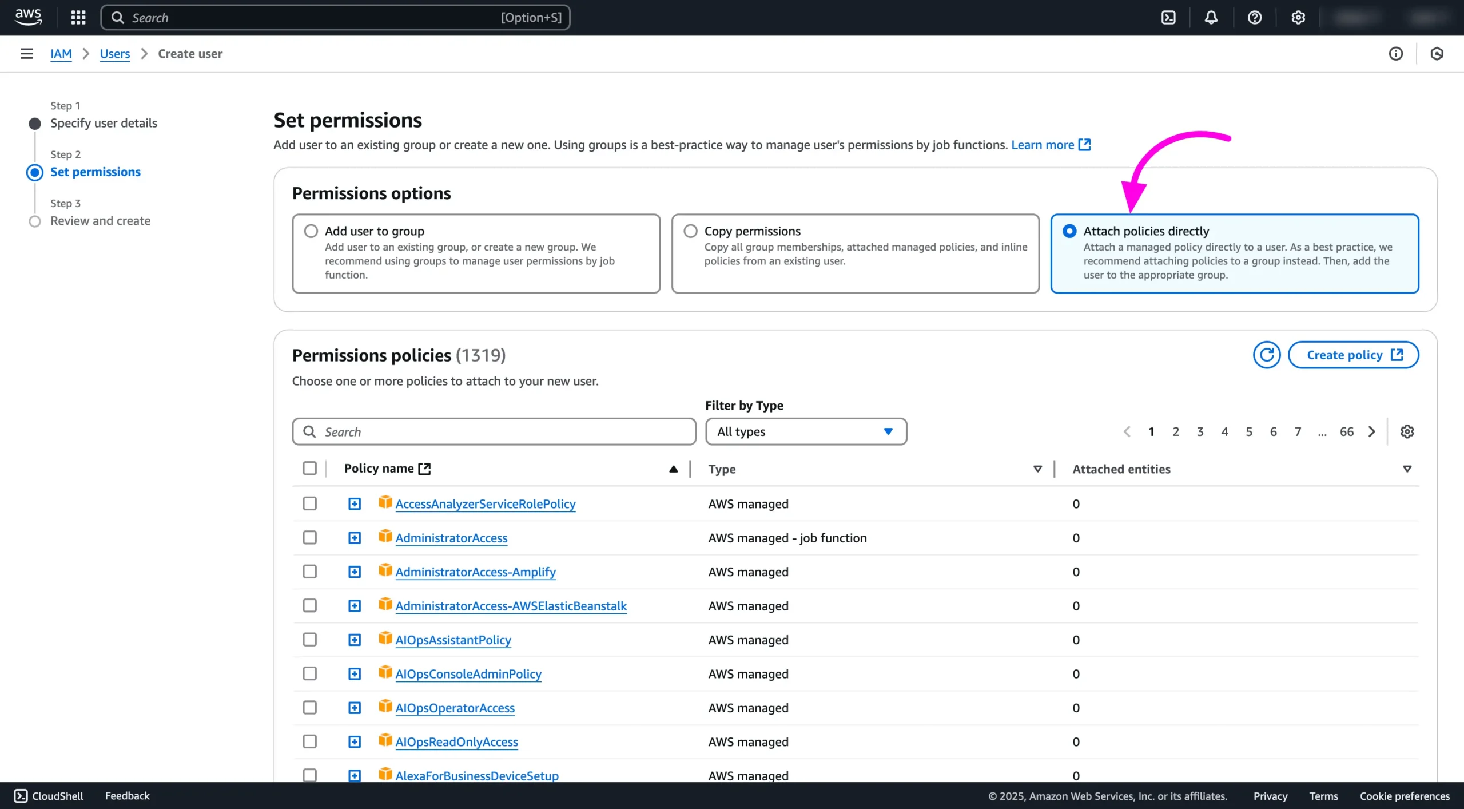Open the AWS home logo
The height and width of the screenshot is (809, 1464).
pos(28,17)
